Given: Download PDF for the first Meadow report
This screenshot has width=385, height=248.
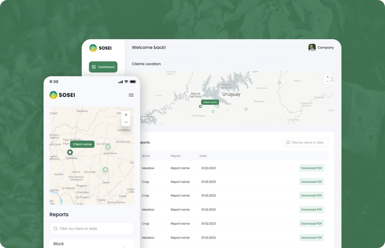Looking at the screenshot, I should 312,168.
